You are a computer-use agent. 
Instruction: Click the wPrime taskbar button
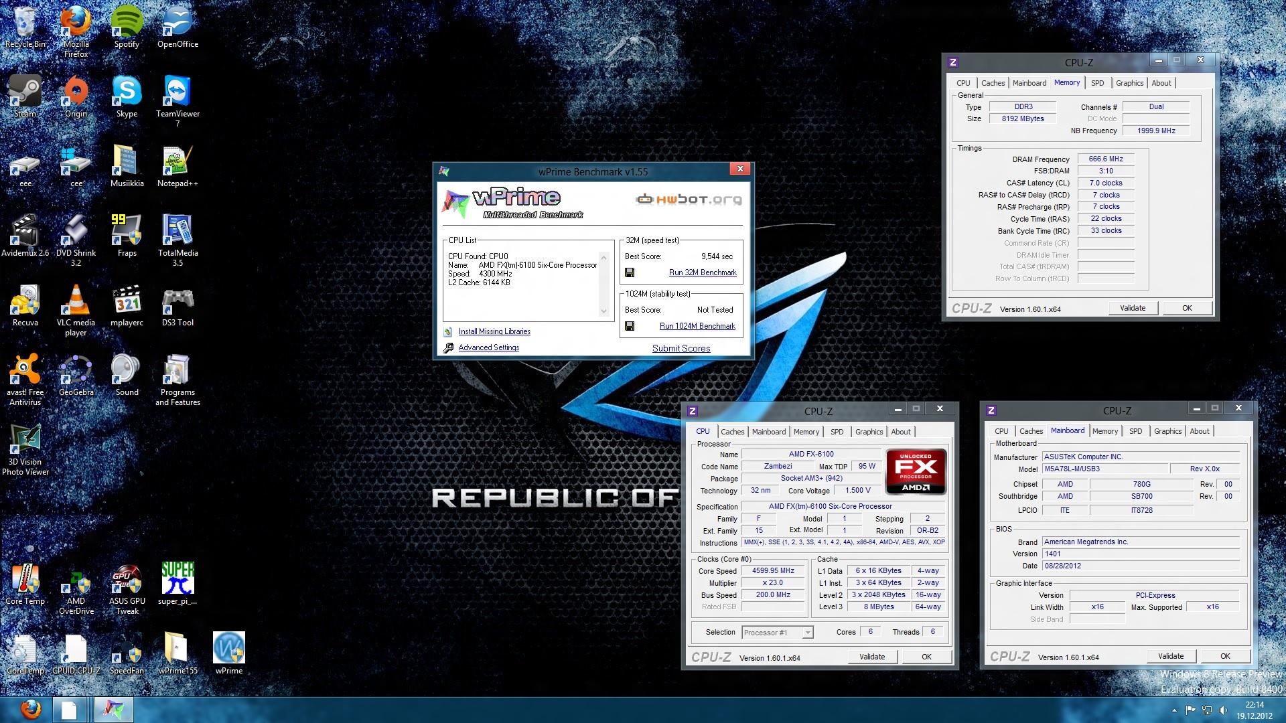pyautogui.click(x=114, y=710)
